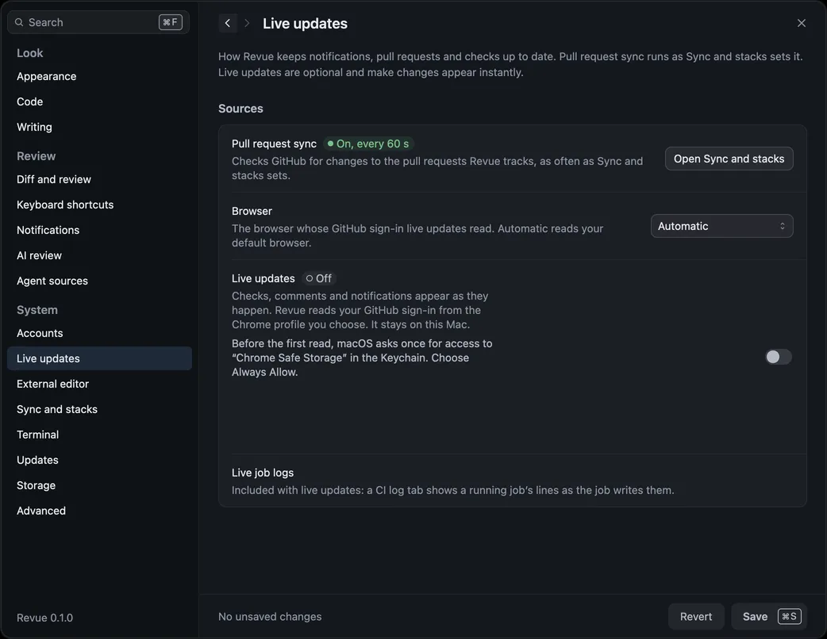The width and height of the screenshot is (827, 639).
Task: Open Diff and review settings
Action: coord(99,179)
